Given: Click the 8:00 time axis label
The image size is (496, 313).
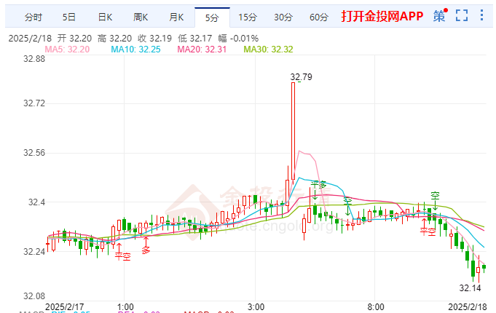Looking at the screenshot, I should tap(376, 306).
